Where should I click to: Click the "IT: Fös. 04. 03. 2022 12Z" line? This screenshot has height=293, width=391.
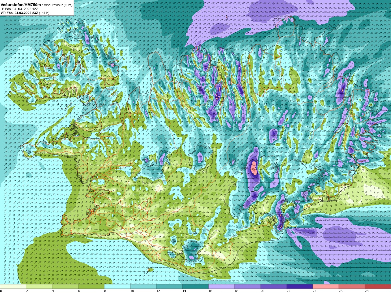(x=19, y=9)
